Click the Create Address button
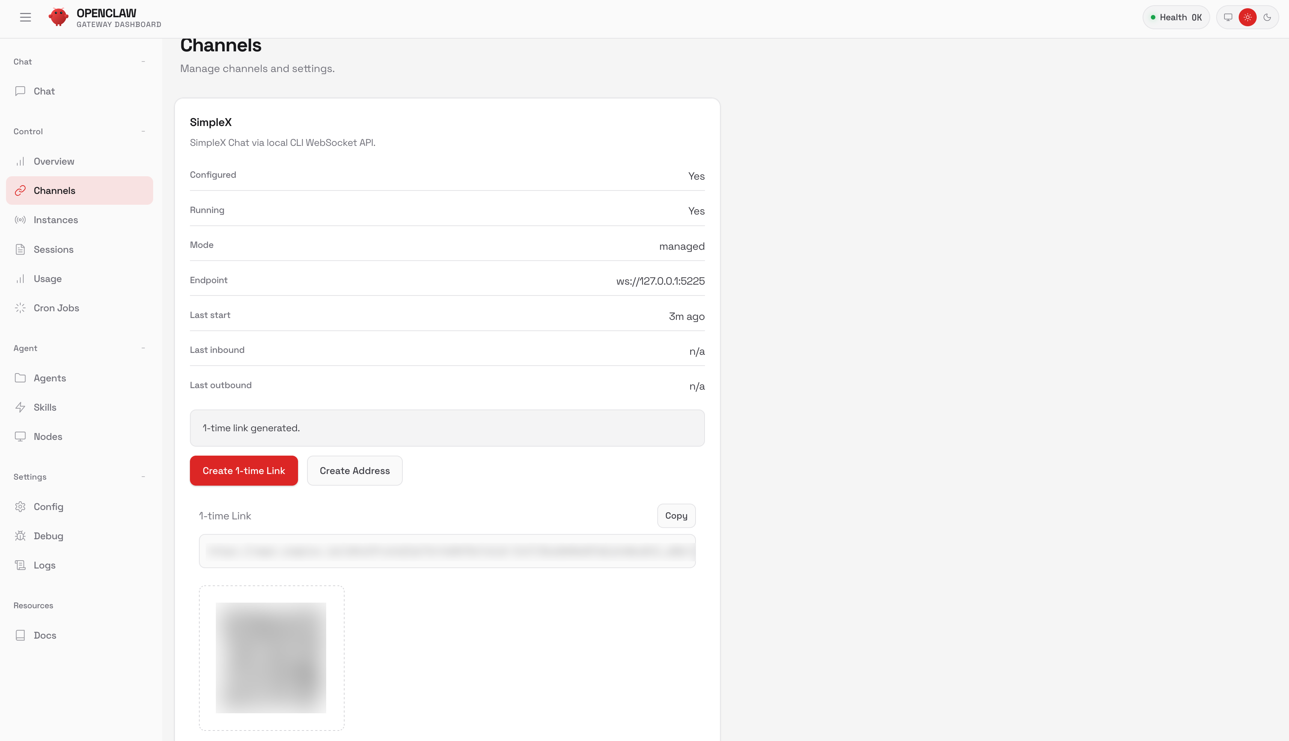The width and height of the screenshot is (1289, 741). tap(354, 470)
